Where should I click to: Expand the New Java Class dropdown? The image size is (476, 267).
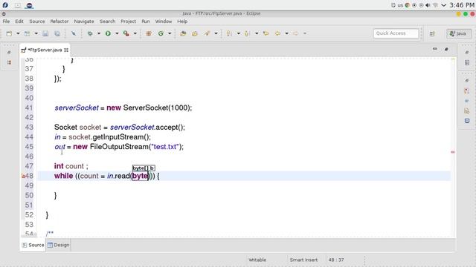(x=170, y=33)
